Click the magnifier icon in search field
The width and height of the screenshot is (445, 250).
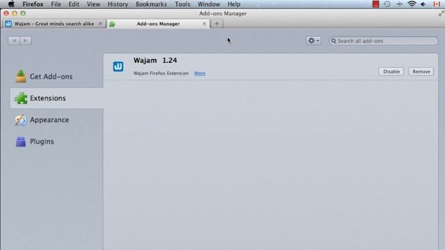(334, 41)
